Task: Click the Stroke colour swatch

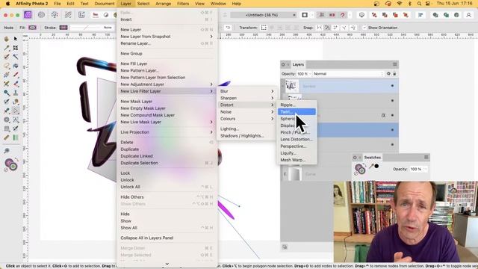Action: 63,28
